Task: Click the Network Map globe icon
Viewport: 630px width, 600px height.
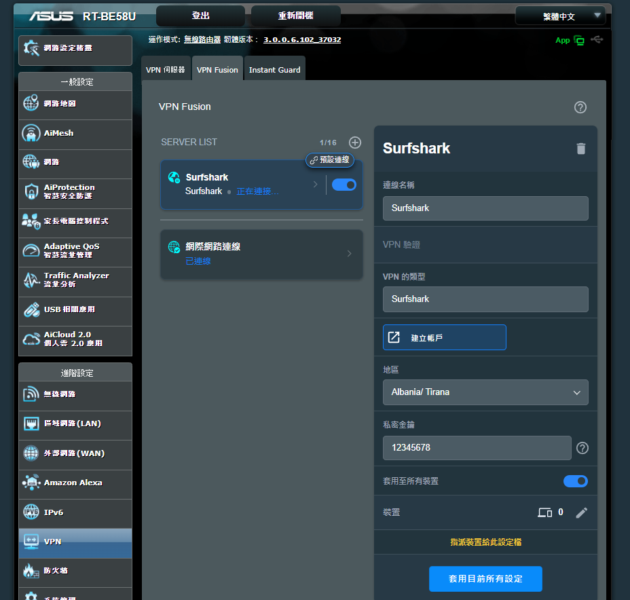Action: [31, 102]
